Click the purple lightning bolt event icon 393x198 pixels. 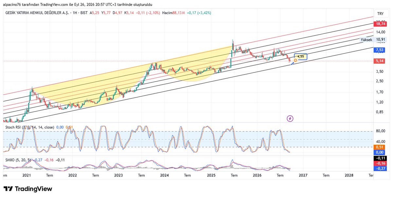[290, 118]
